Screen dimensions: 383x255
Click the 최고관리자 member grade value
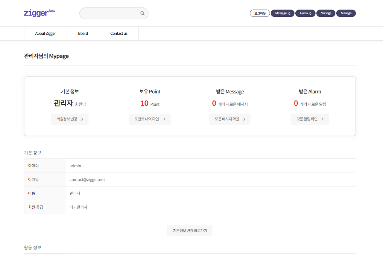[x=78, y=207]
